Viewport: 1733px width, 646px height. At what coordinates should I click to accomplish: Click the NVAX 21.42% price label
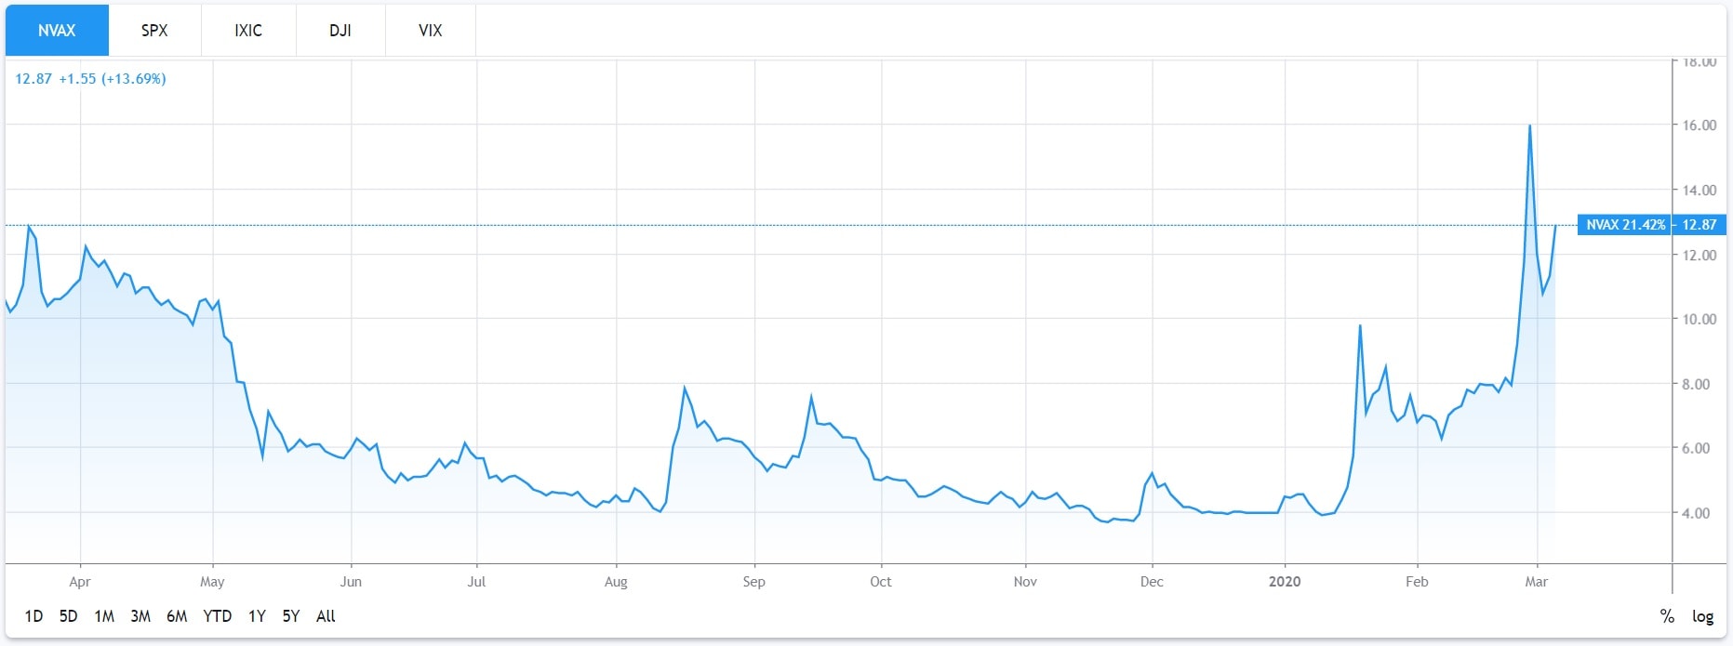[x=1625, y=225]
